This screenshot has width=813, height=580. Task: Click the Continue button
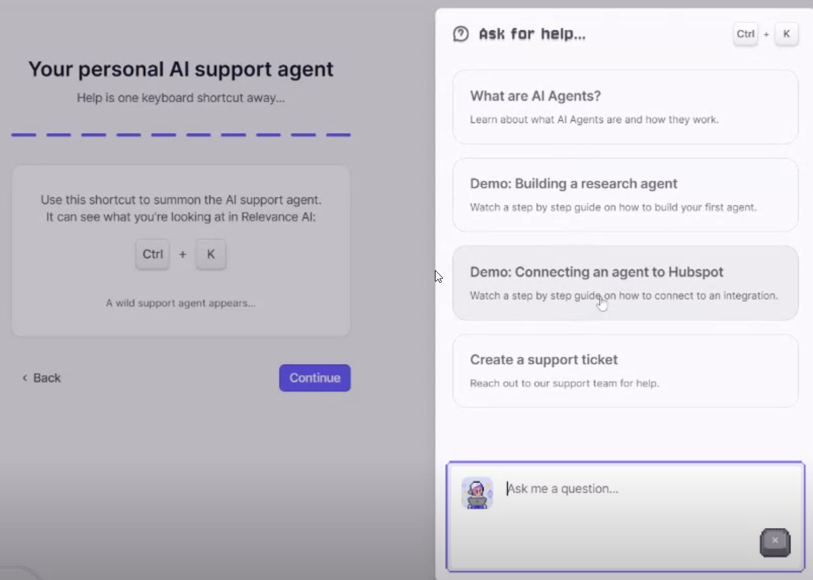(x=315, y=378)
